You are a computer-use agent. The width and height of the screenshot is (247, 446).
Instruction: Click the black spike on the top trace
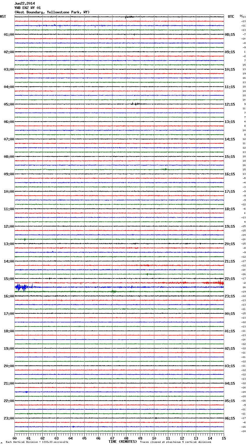pyautogui.click(x=128, y=17)
